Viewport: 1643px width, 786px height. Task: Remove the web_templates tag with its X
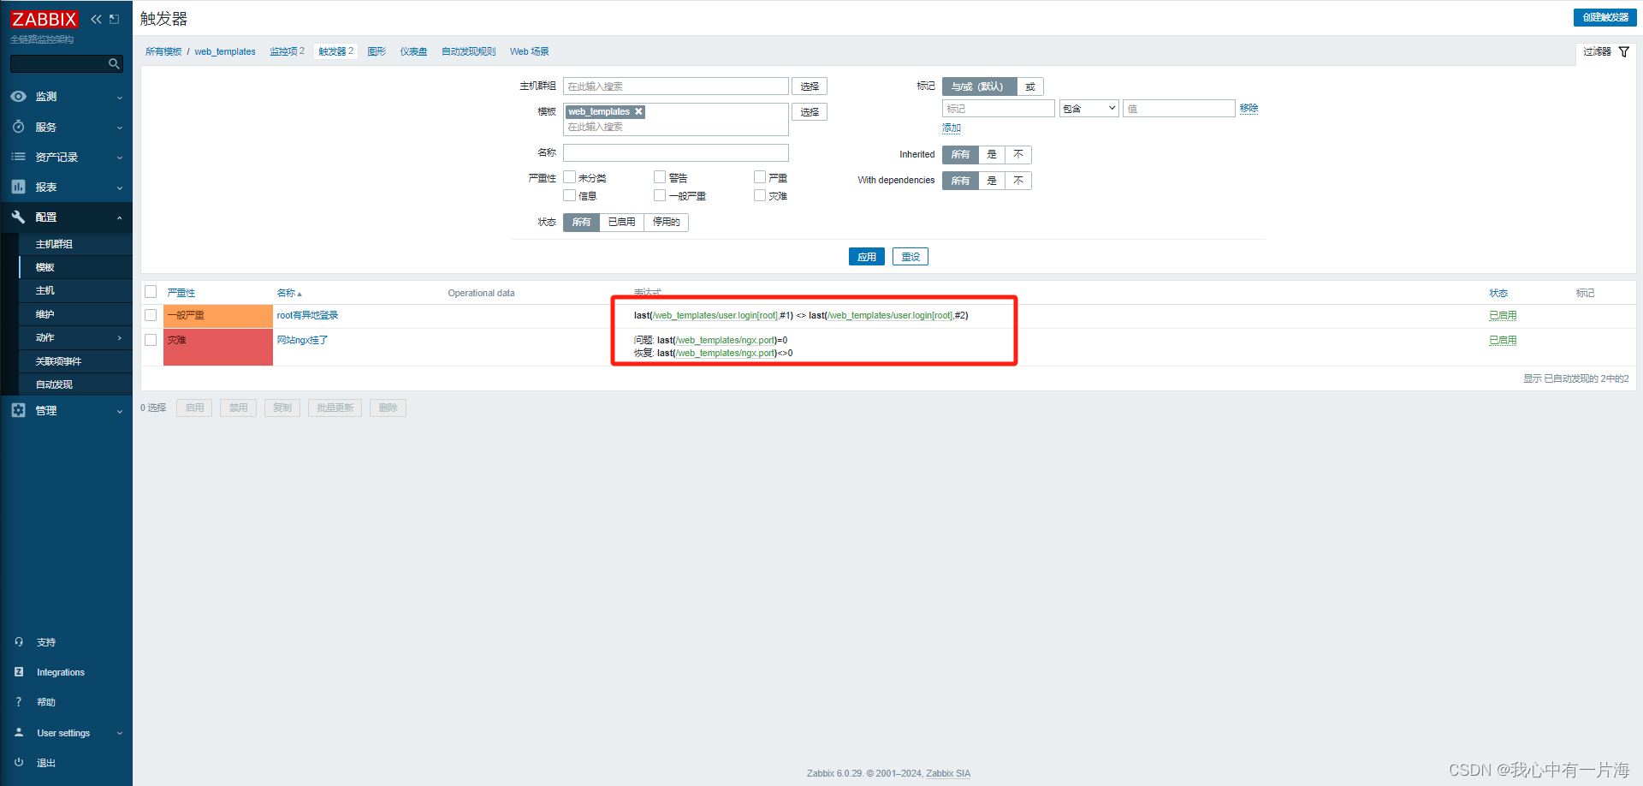pos(638,112)
